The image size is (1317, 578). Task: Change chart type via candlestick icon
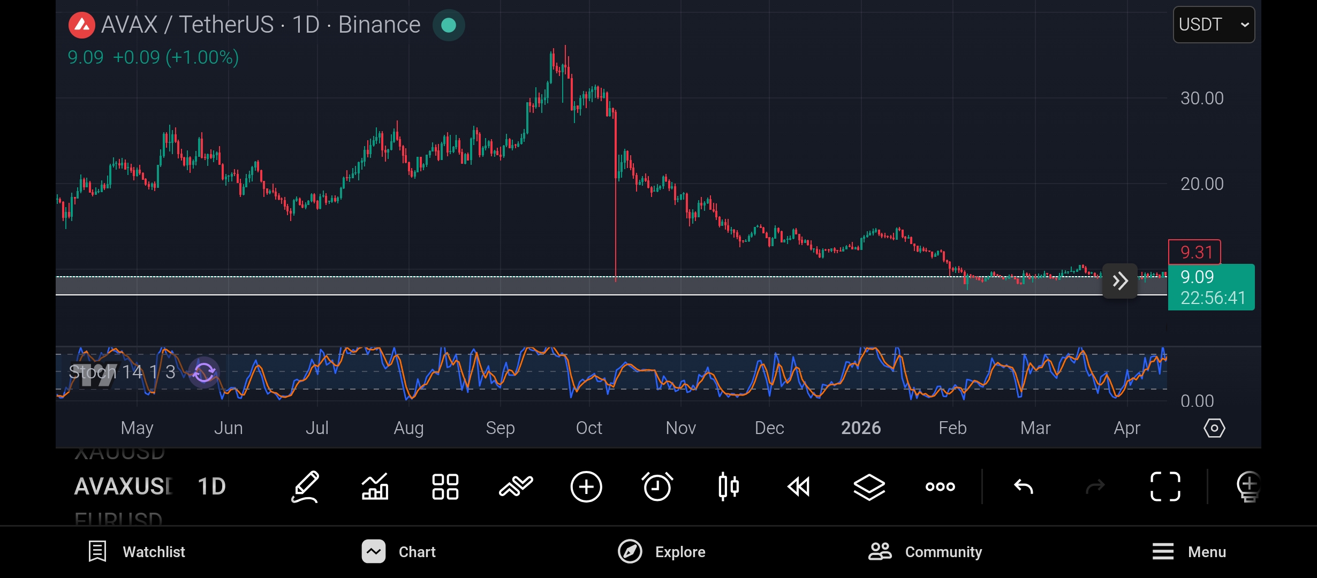coord(728,486)
